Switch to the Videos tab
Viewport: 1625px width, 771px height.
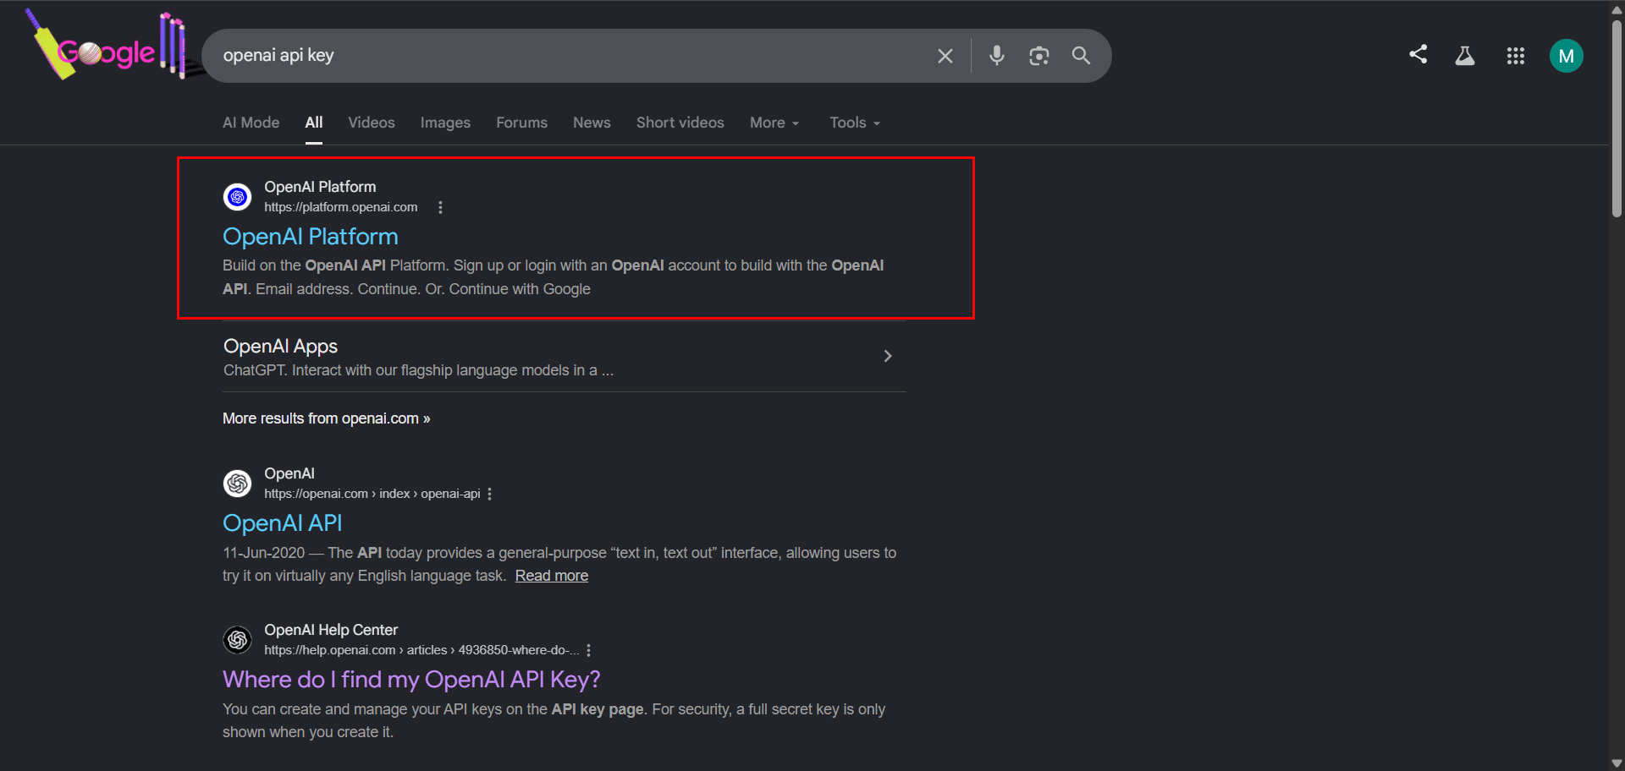point(372,123)
